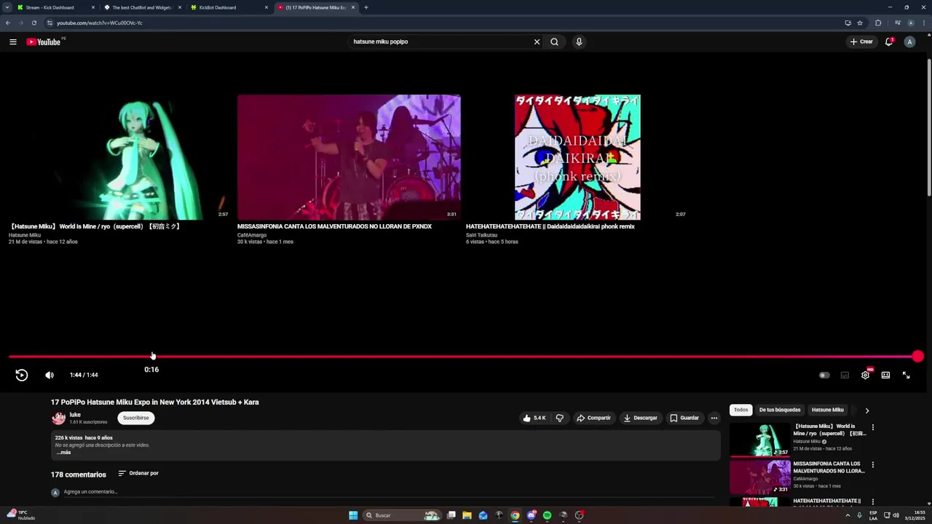Viewport: 932px width, 524px height.
Task: Enter fullscreen with the expand arrows icon
Action: coord(906,375)
